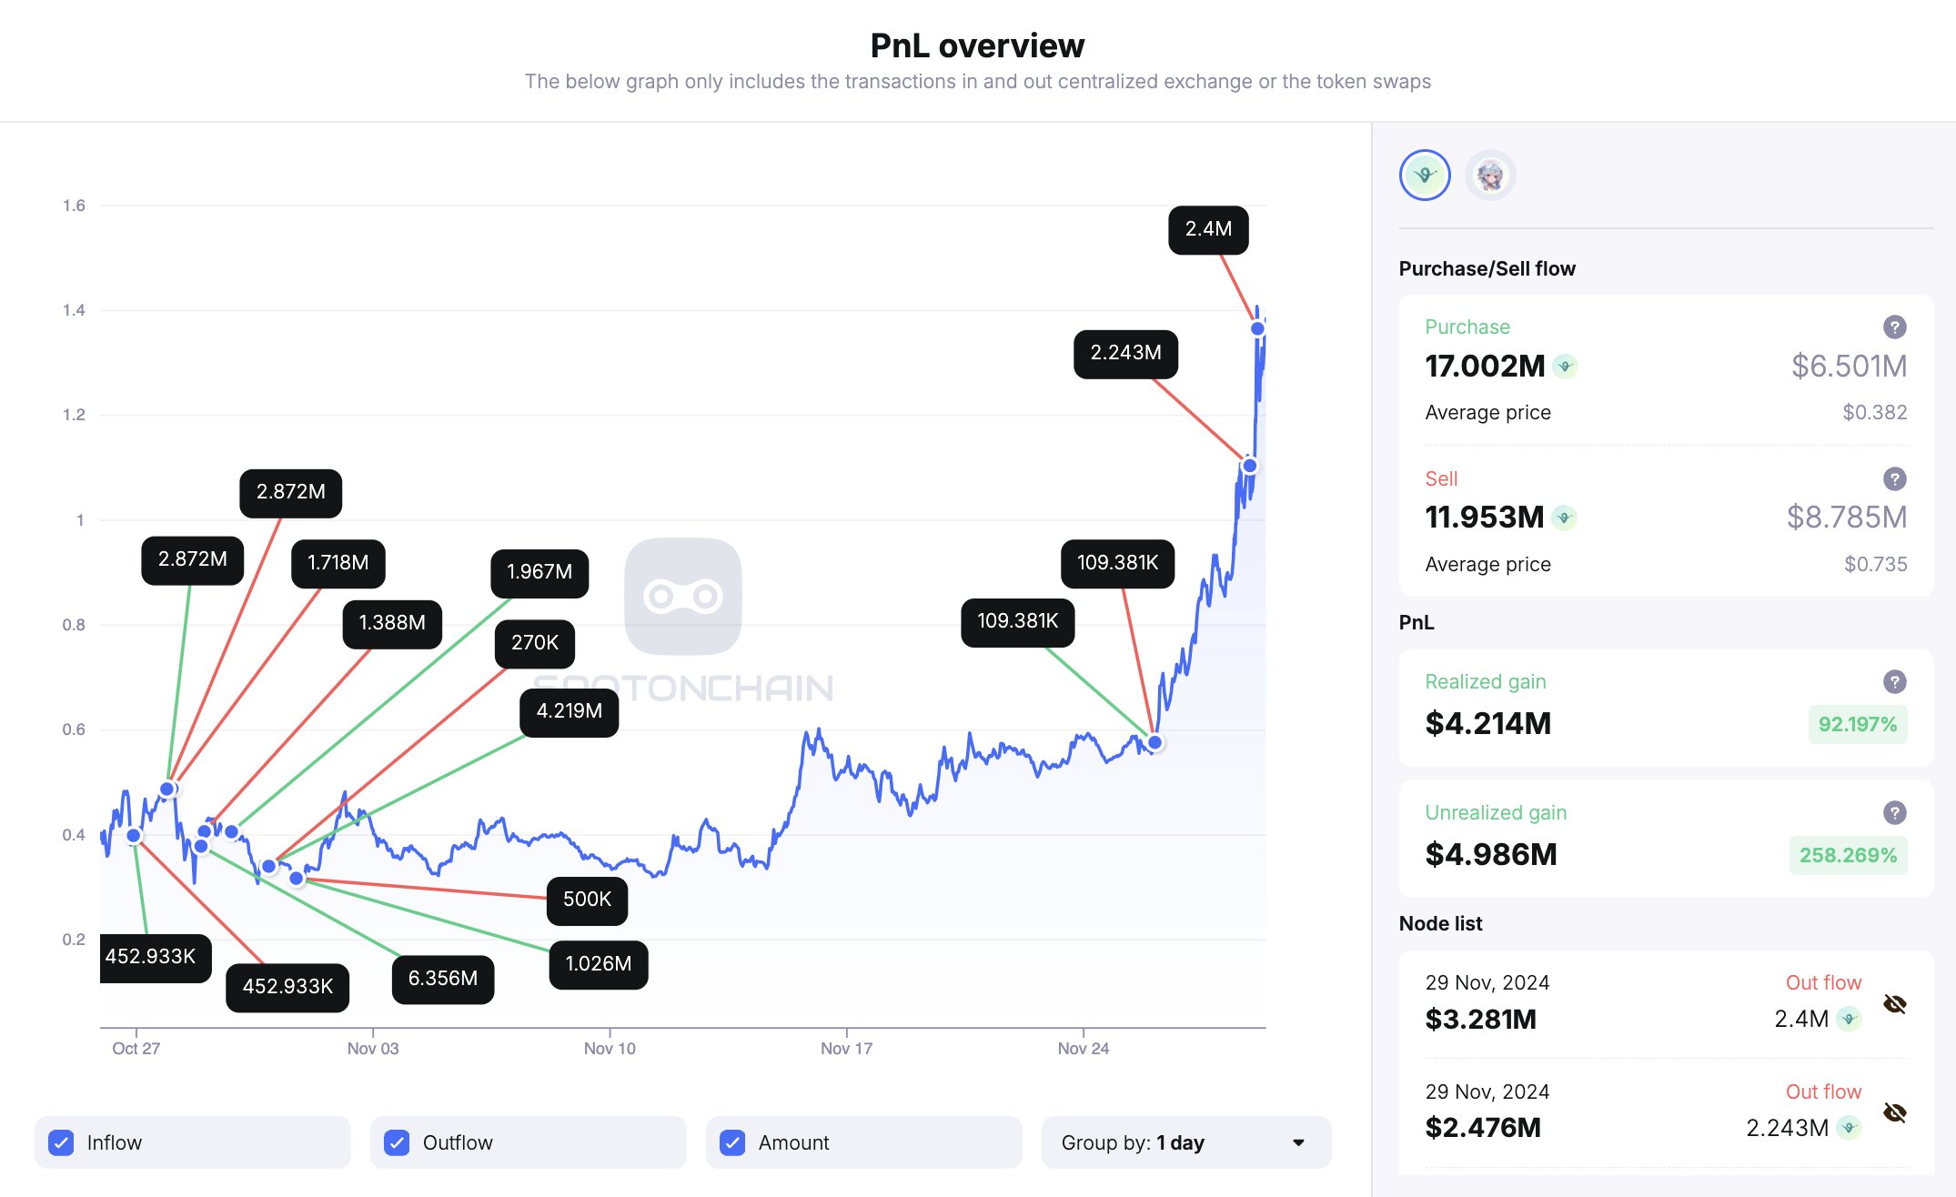This screenshot has height=1197, width=1956.
Task: Click token icon beside 17.002M purchase amount
Action: (1565, 367)
